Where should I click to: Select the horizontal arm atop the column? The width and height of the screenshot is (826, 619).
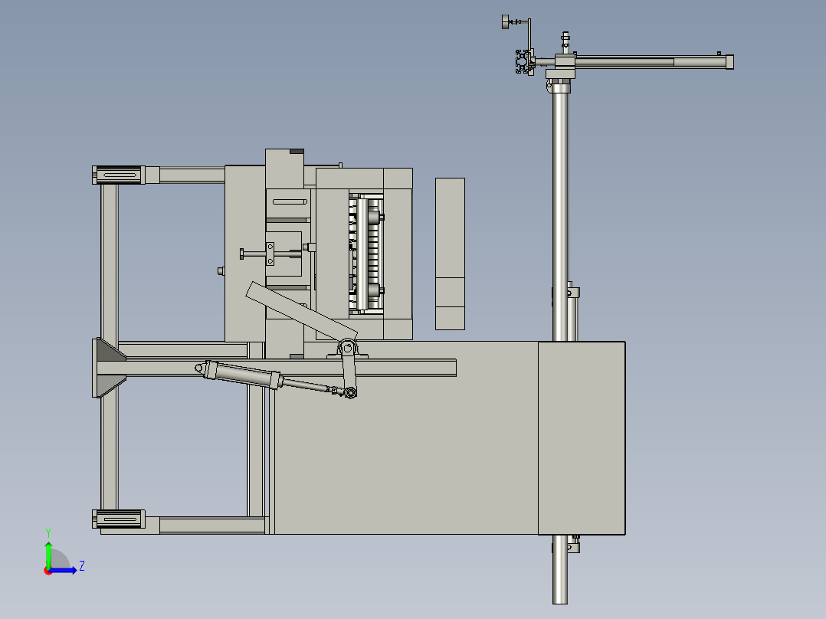tap(651, 62)
